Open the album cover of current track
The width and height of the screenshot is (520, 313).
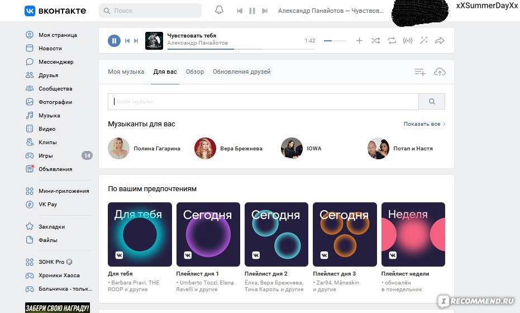pyautogui.click(x=154, y=40)
